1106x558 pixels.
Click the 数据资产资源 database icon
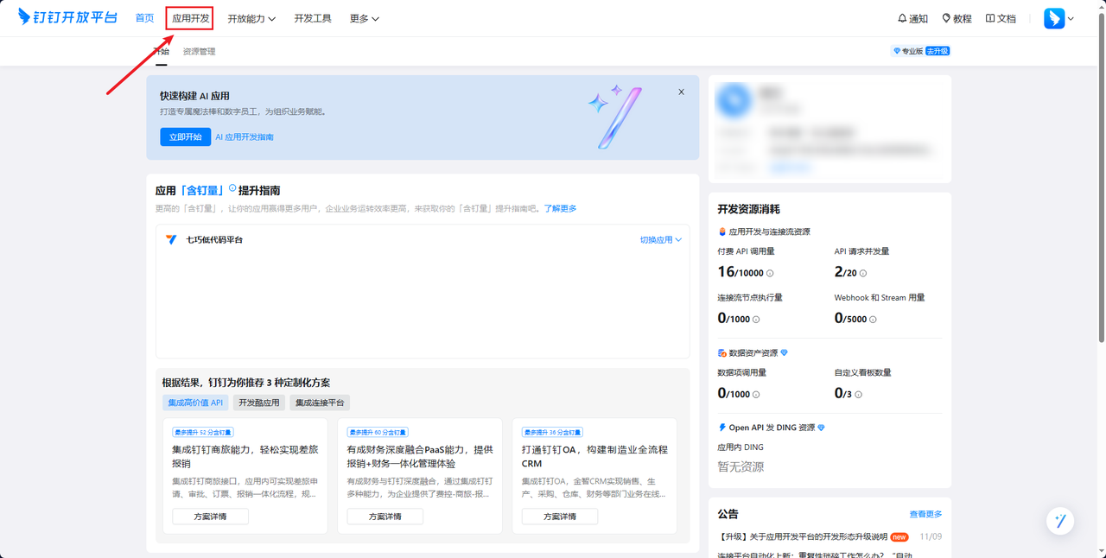[722, 352]
